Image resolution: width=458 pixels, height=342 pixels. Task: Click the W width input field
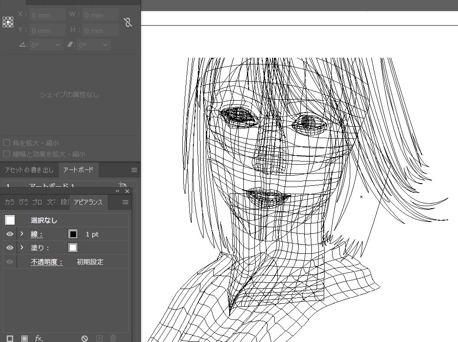point(101,15)
